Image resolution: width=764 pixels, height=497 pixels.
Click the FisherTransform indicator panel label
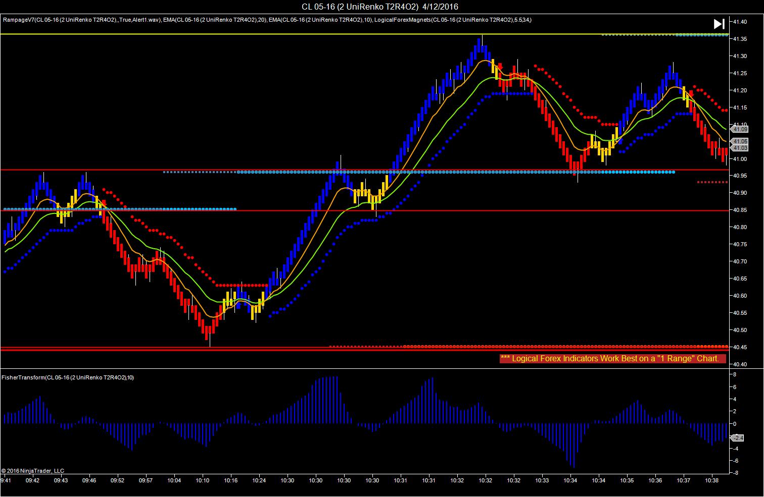(68, 377)
